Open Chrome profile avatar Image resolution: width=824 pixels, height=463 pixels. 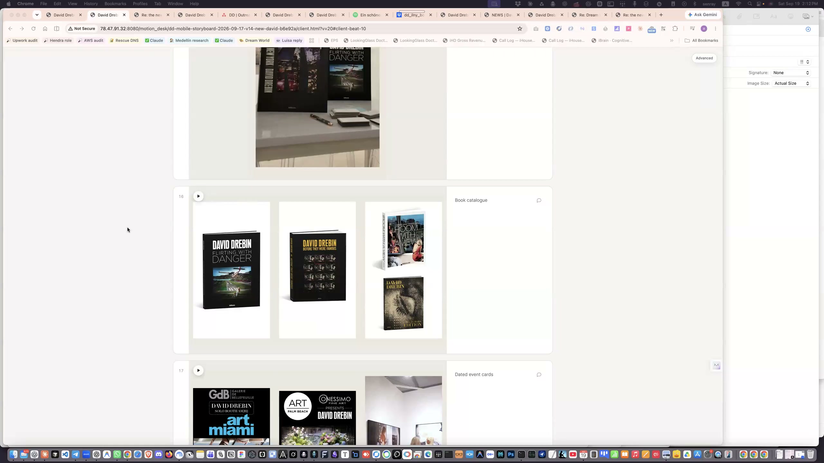pos(704,29)
